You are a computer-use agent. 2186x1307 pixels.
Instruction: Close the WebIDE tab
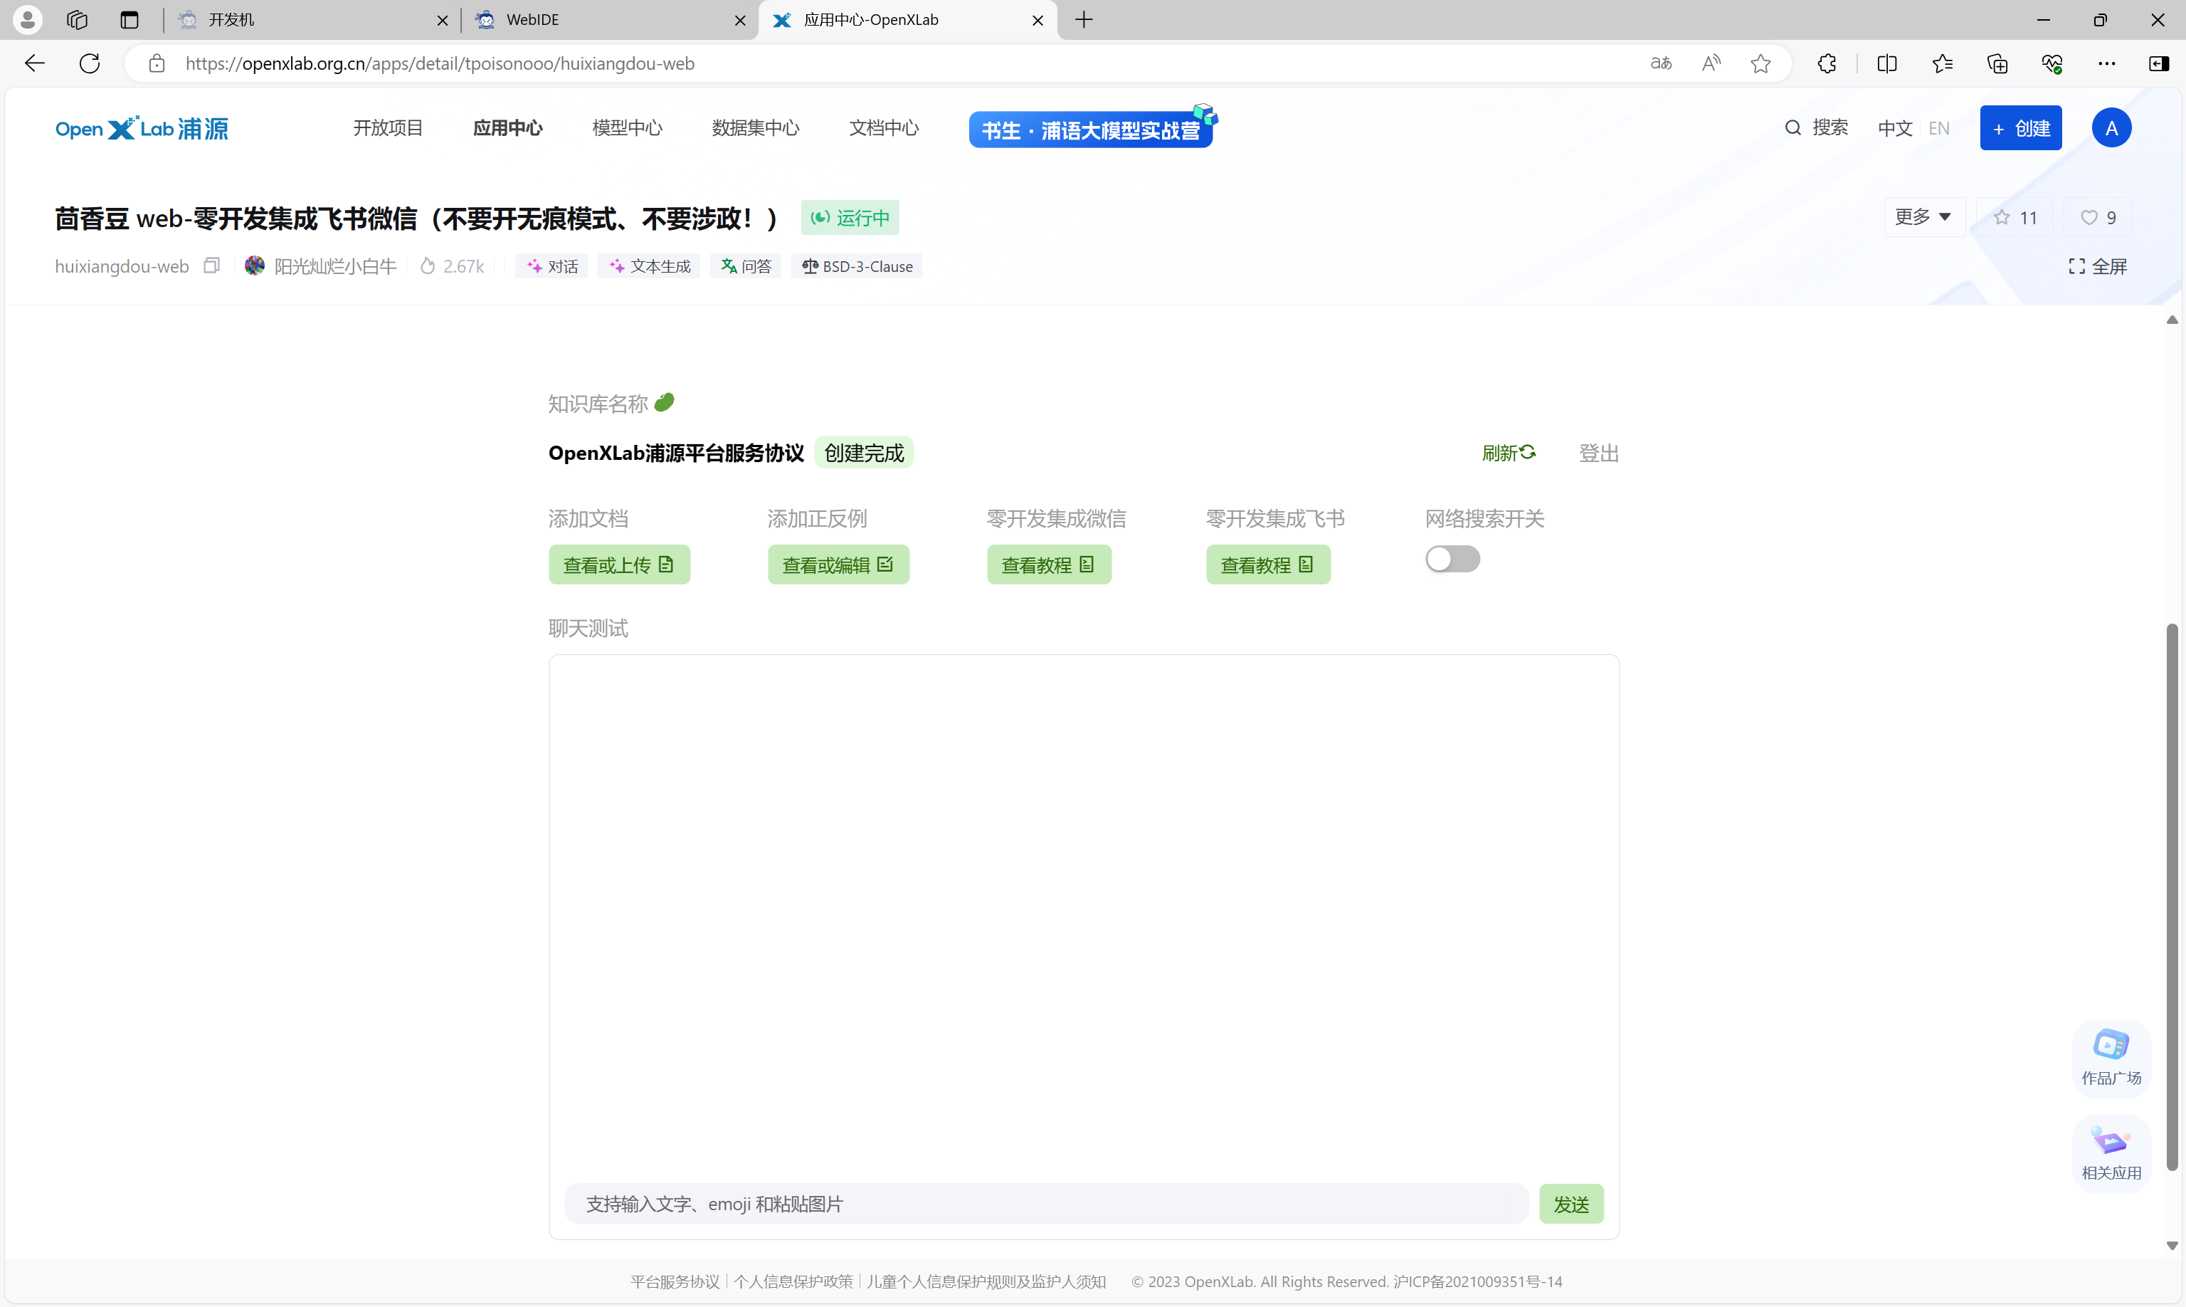pyautogui.click(x=740, y=19)
